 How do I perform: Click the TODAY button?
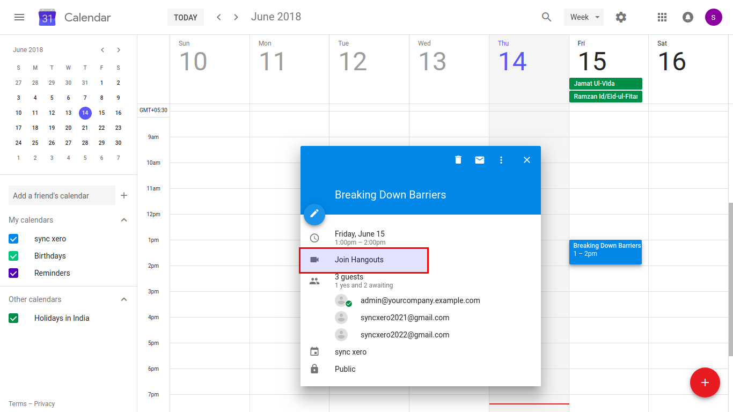pyautogui.click(x=186, y=17)
